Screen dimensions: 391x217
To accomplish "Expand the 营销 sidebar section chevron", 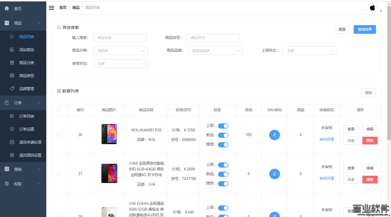I will coord(39,169).
